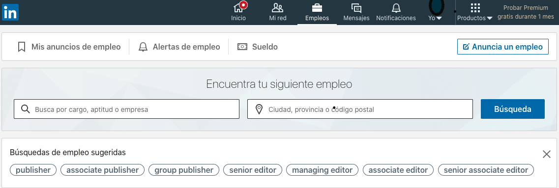
Task: Select the publisher suggestion chip
Action: point(33,170)
